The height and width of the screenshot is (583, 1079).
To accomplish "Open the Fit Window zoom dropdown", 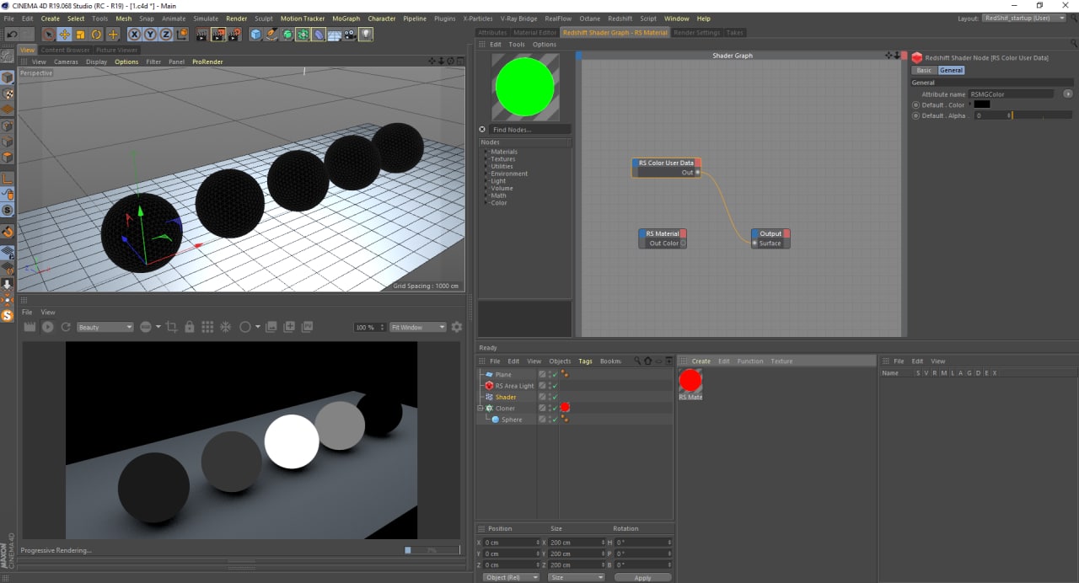I will pyautogui.click(x=417, y=327).
